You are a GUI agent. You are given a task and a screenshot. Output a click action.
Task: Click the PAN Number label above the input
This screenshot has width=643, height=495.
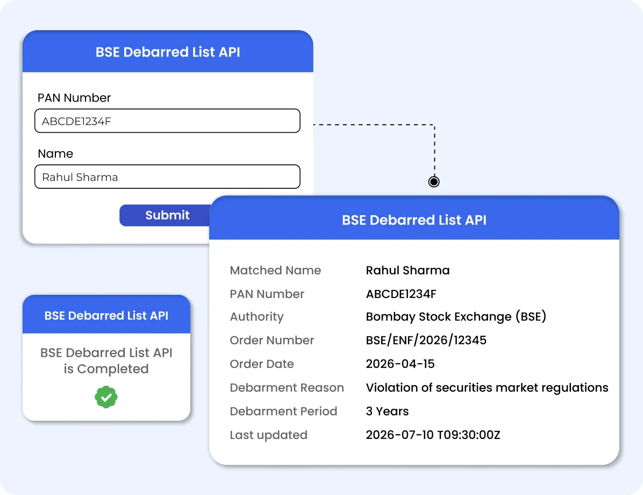click(x=74, y=98)
